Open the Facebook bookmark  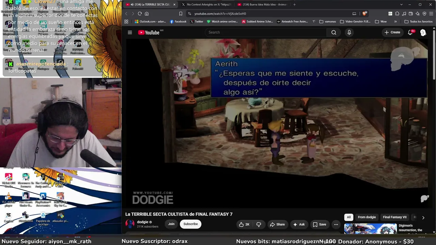coord(178,21)
